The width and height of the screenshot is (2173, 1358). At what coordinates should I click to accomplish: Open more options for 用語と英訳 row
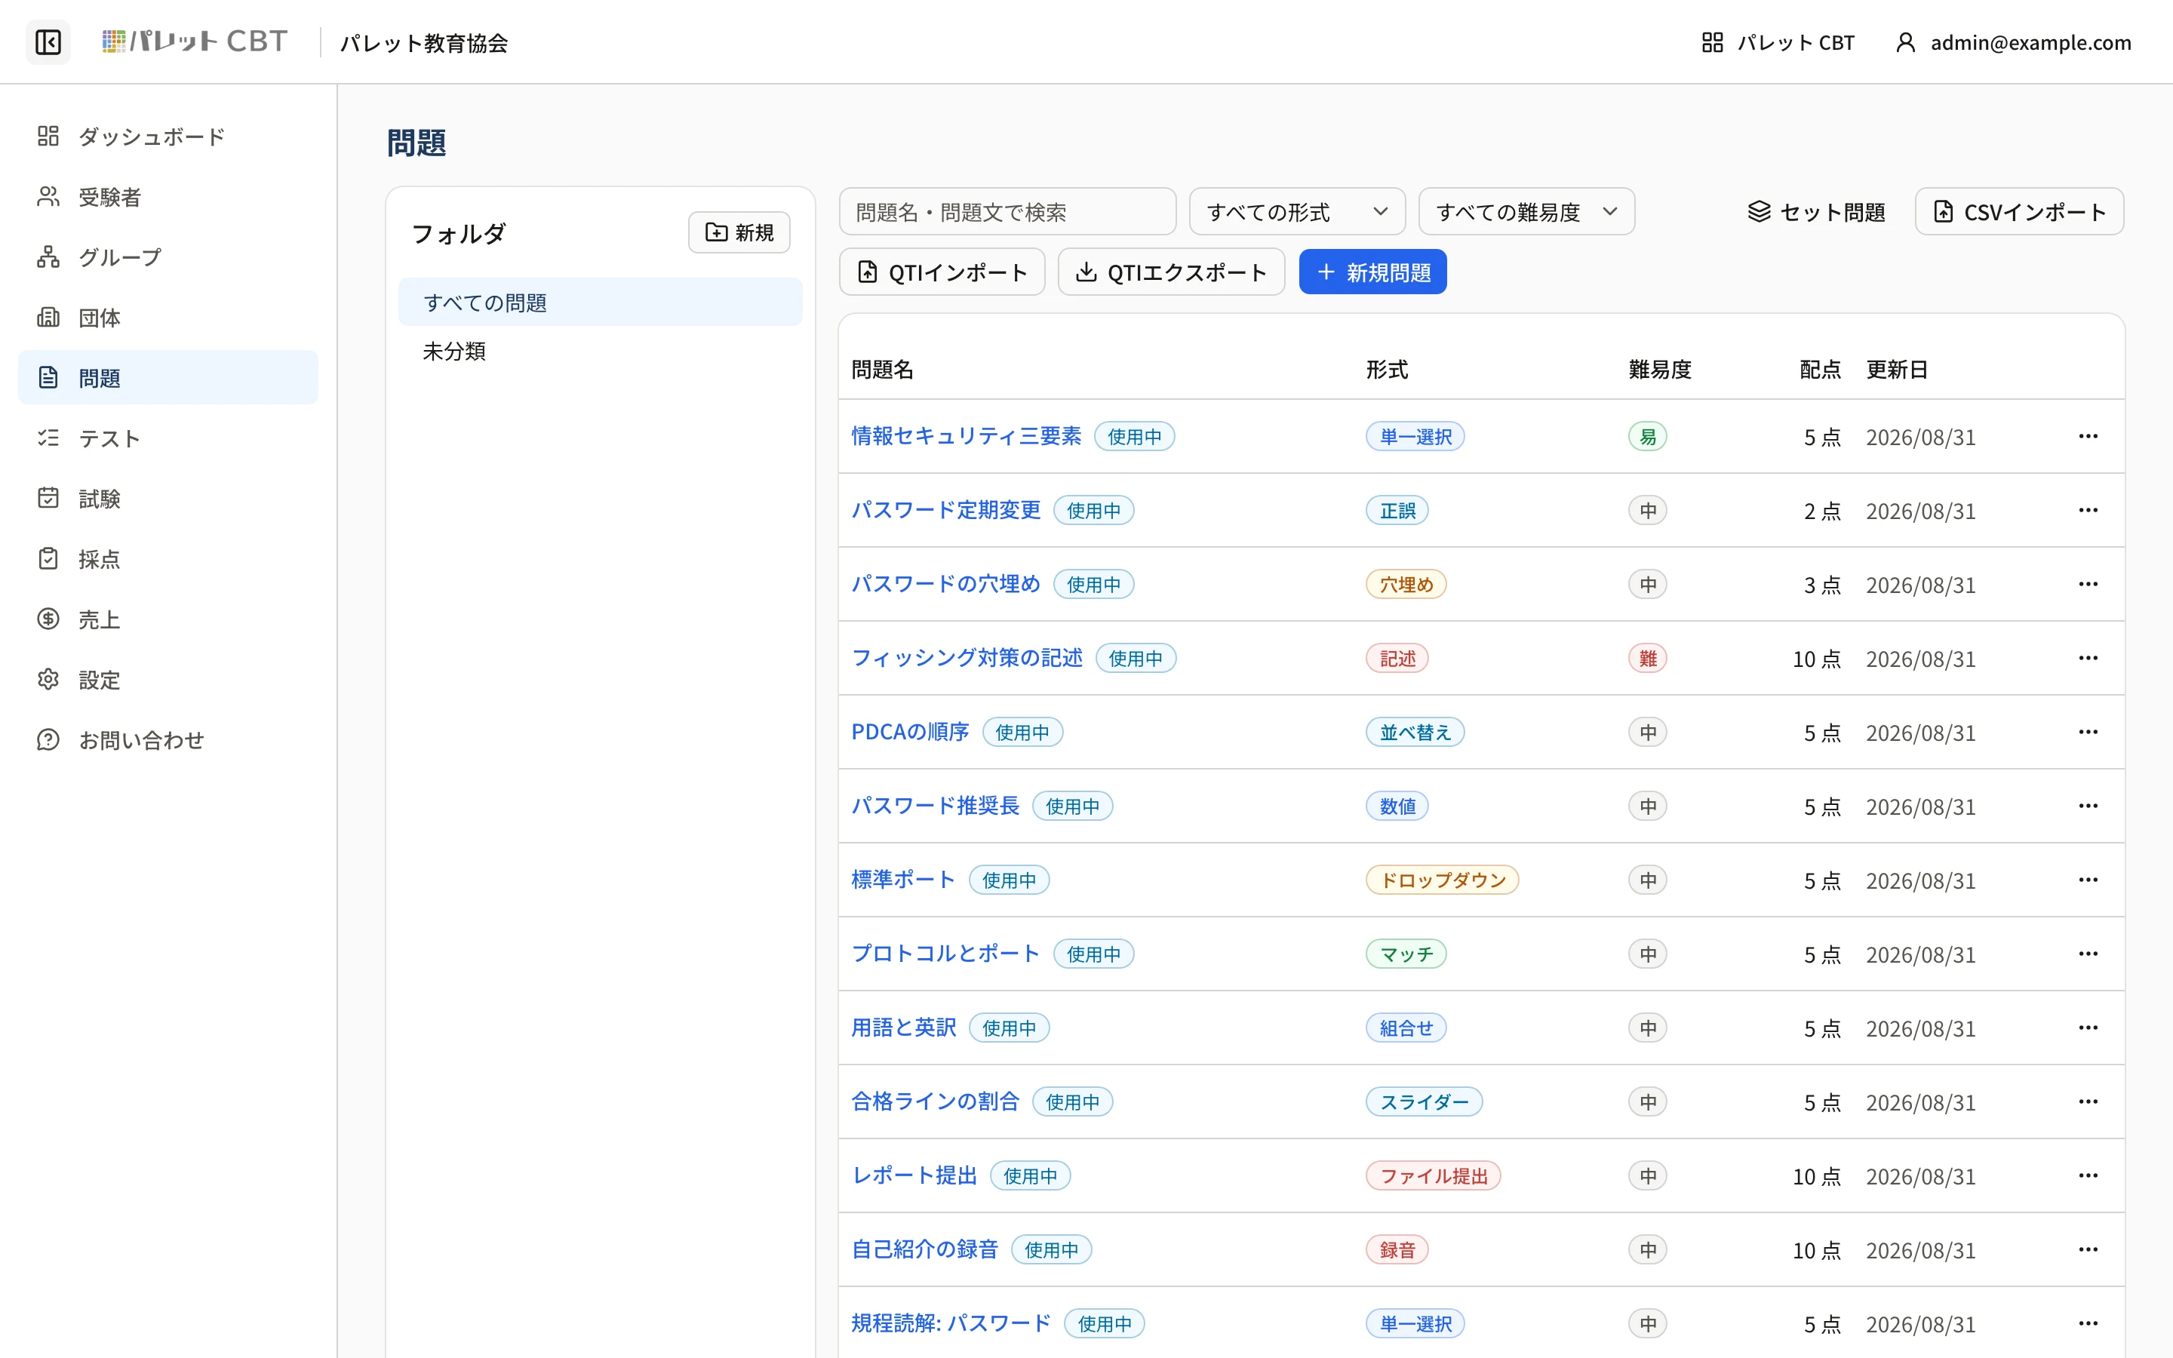click(2088, 1028)
